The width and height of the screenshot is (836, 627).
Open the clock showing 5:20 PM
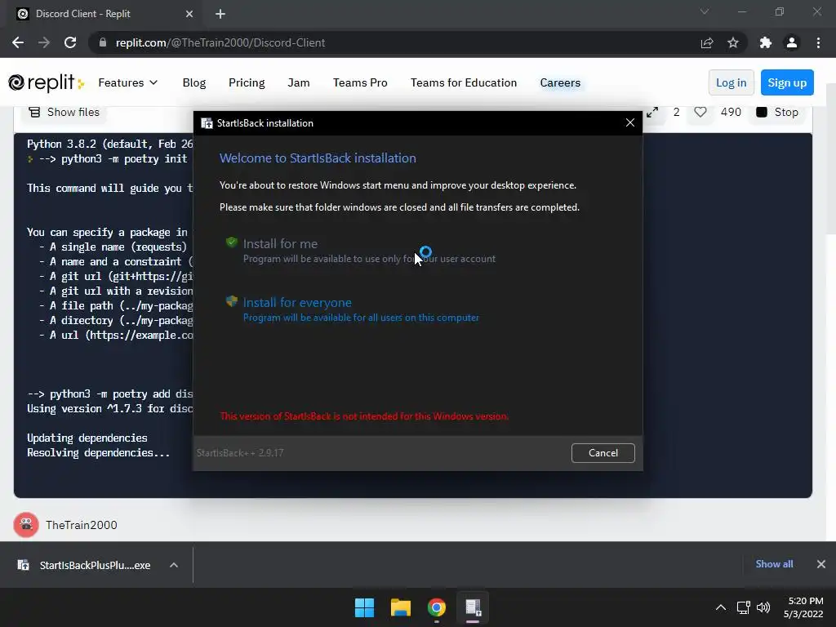[x=803, y=607]
